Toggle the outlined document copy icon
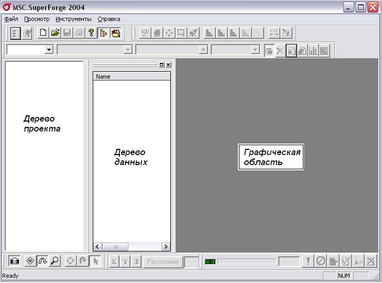The height and width of the screenshot is (283, 382). (291, 51)
